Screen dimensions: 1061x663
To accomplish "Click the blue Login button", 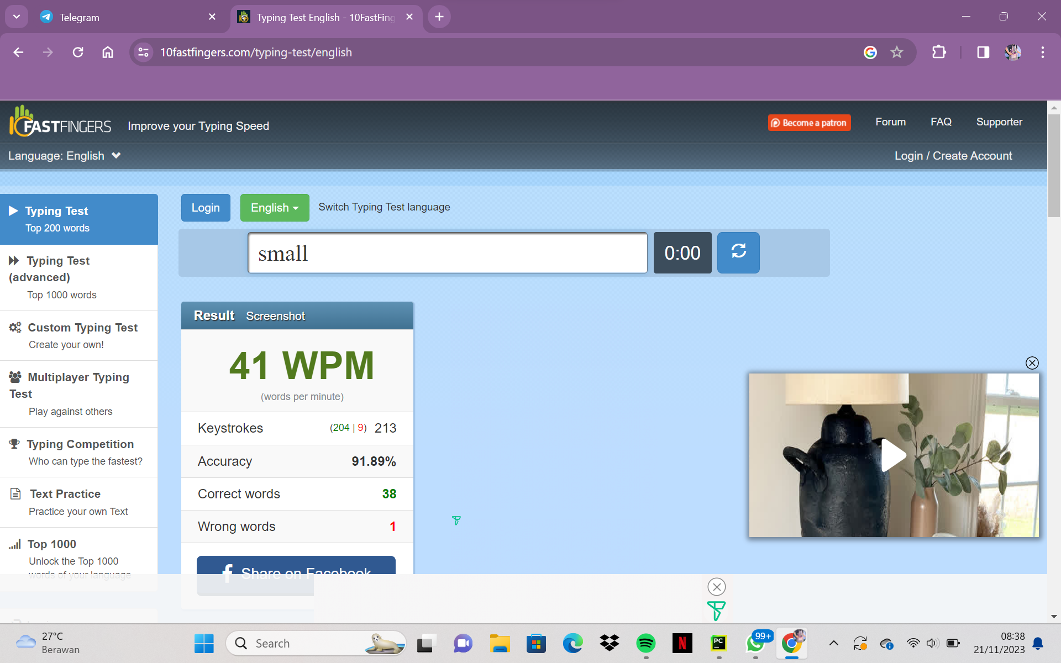I will pyautogui.click(x=206, y=208).
